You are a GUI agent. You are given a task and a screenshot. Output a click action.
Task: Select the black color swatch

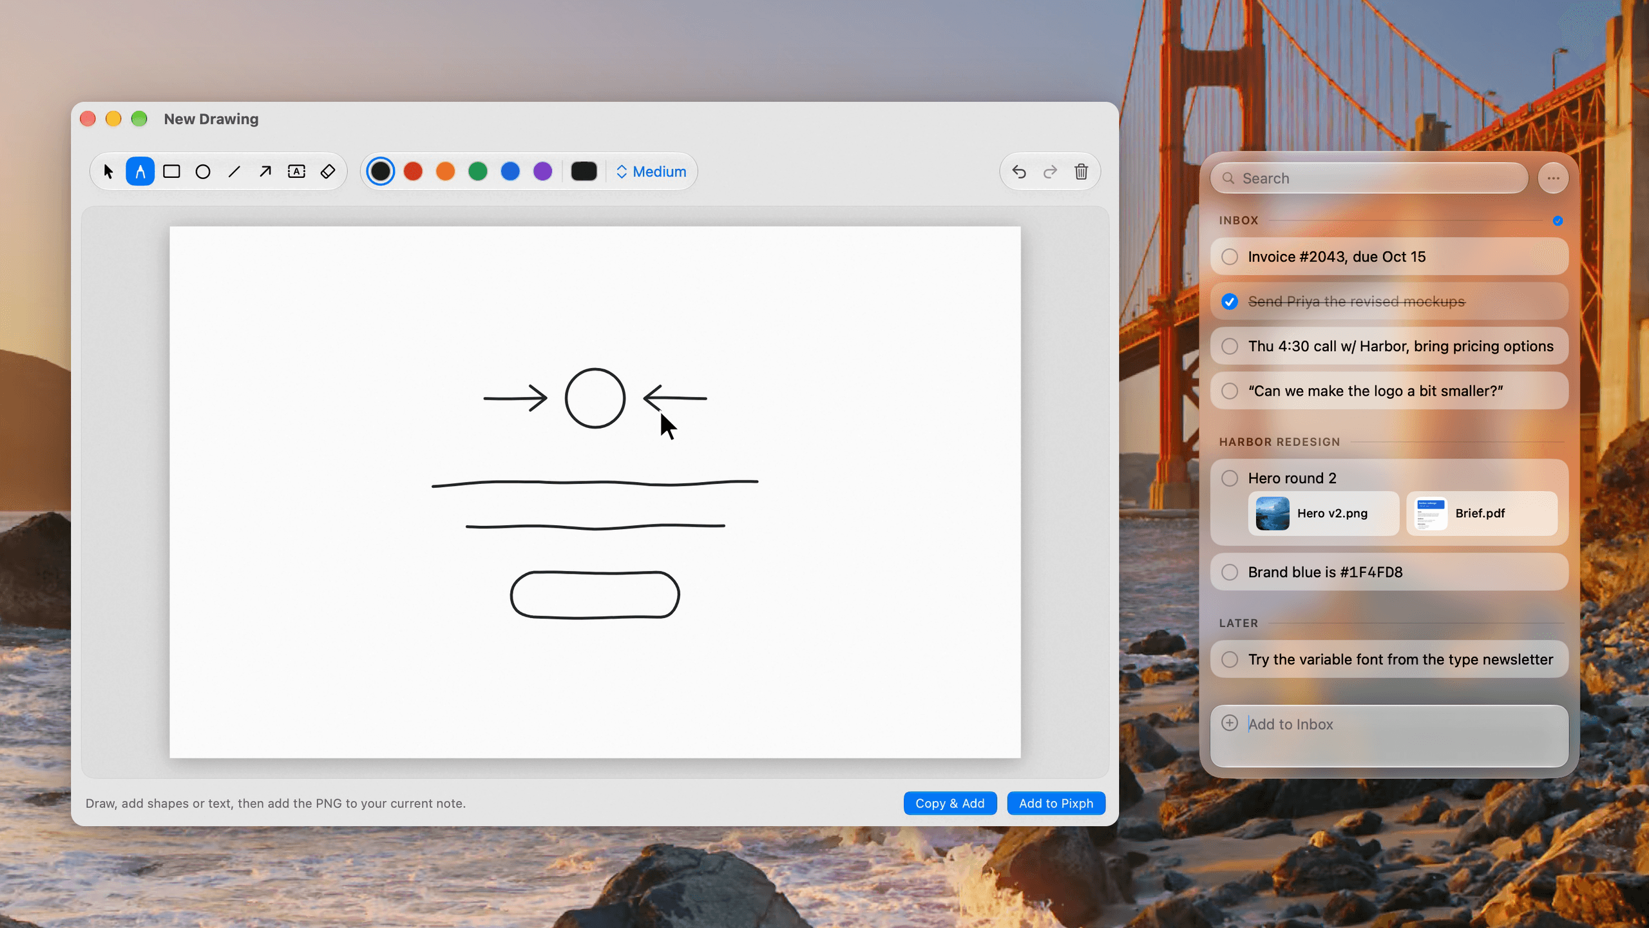[x=381, y=171]
